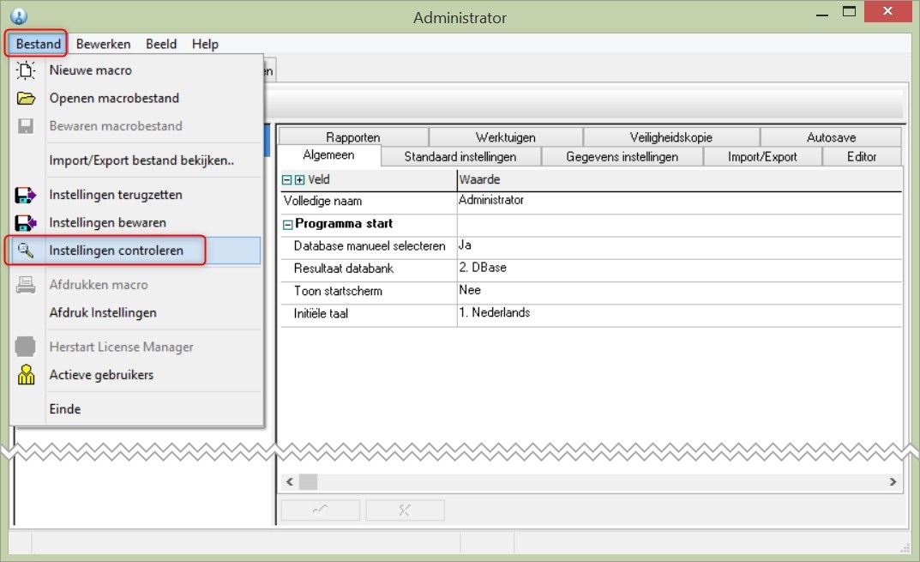Collapse the Programma start group
Image resolution: width=920 pixels, height=562 pixels.
click(x=287, y=225)
